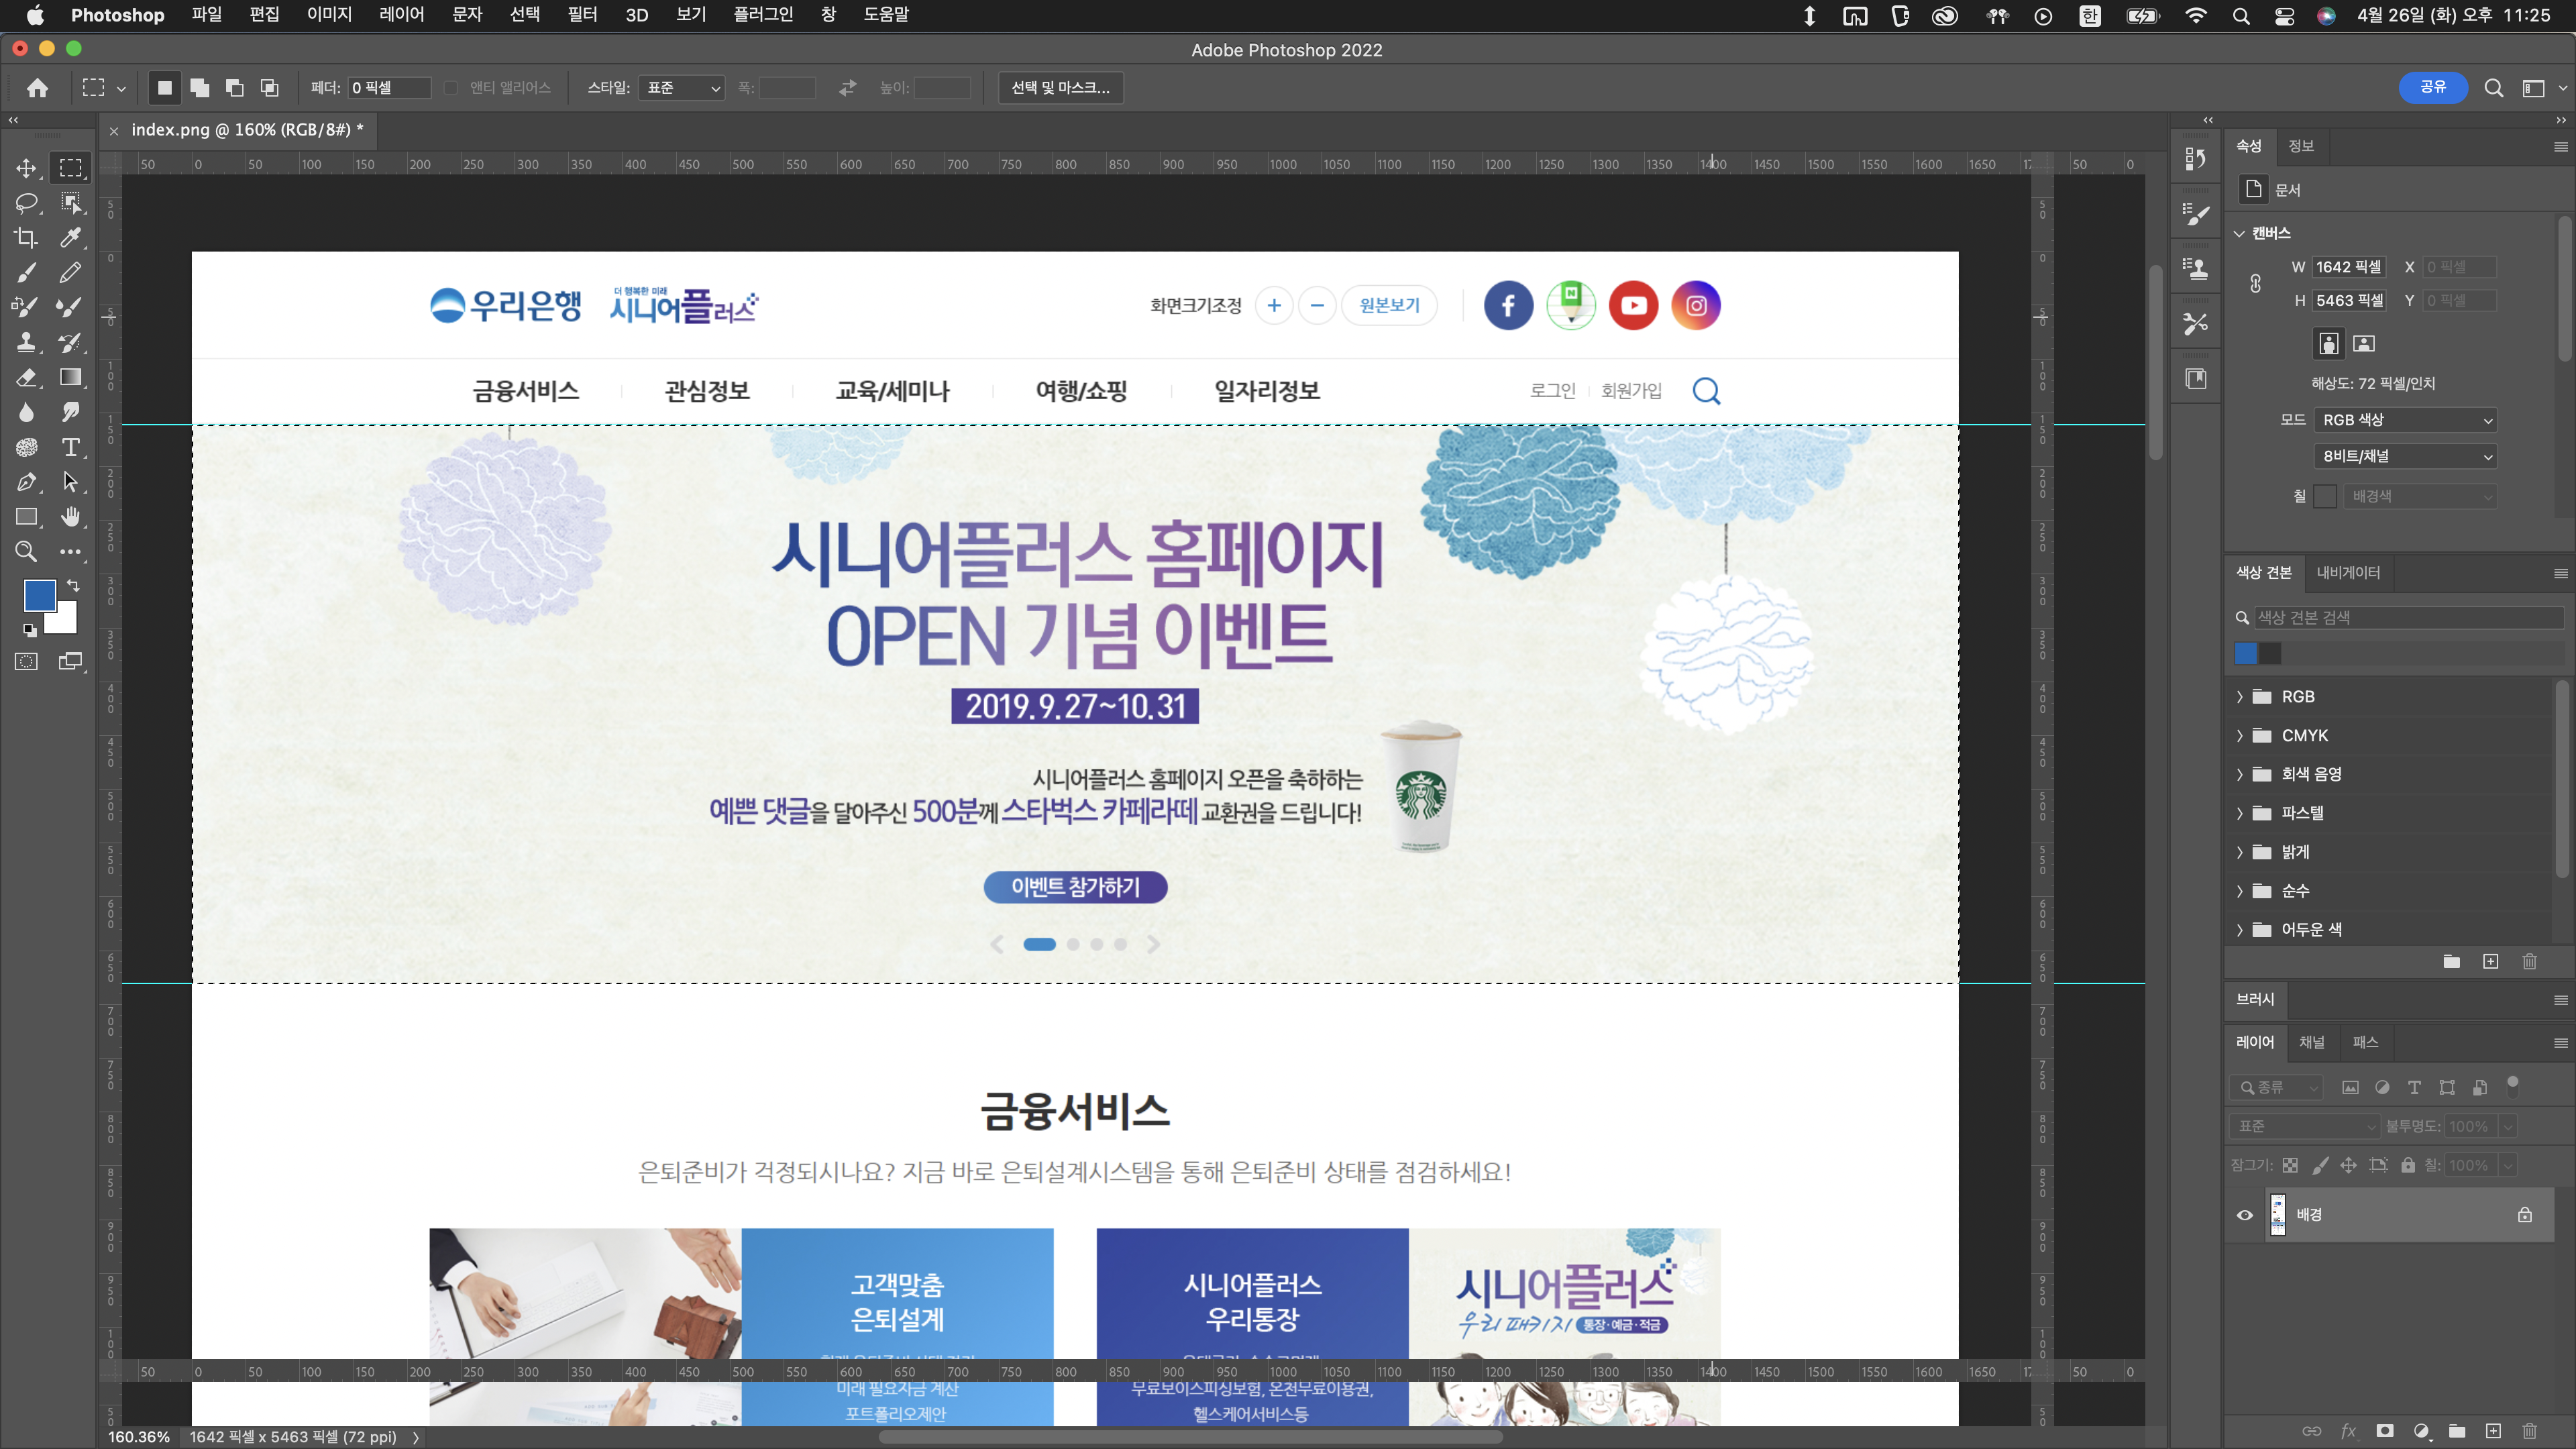
Task: Click the 이벤트 참가하기 button in banner
Action: 1075,887
